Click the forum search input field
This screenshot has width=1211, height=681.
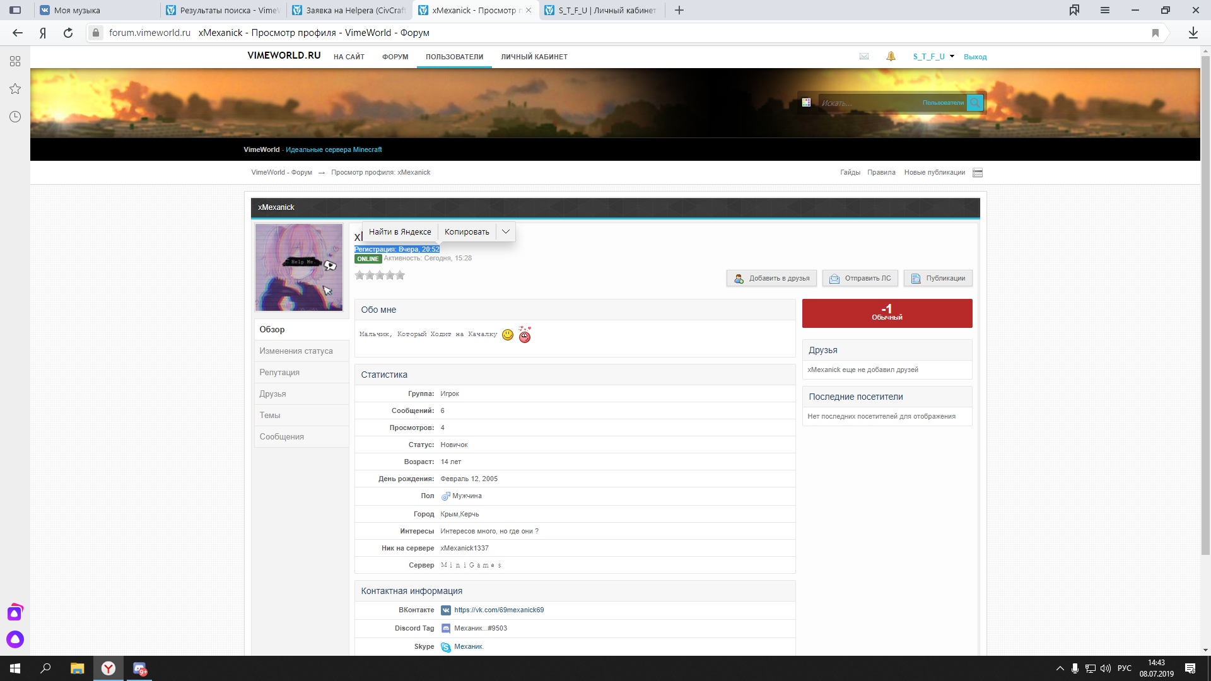[870, 103]
